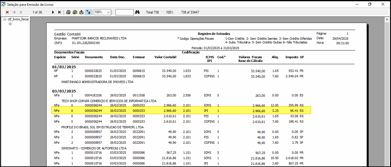Viewport: 391px width, 167px height.
Task: Click the '1 of 36' page indicator
Action: tap(37, 12)
